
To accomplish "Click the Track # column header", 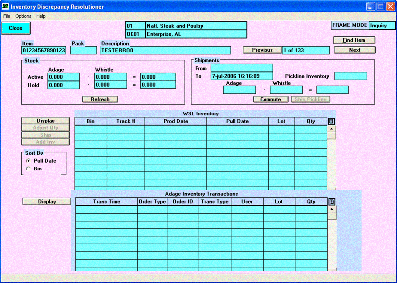I will point(126,121).
